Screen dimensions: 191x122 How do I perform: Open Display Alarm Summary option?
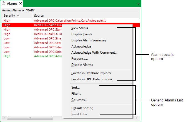(x=89, y=40)
